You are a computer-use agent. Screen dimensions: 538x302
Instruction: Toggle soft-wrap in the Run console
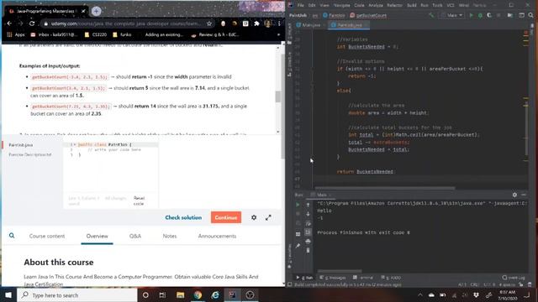pos(308,223)
